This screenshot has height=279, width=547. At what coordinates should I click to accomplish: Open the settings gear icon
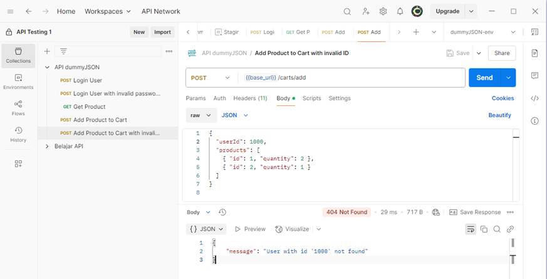[x=383, y=11]
